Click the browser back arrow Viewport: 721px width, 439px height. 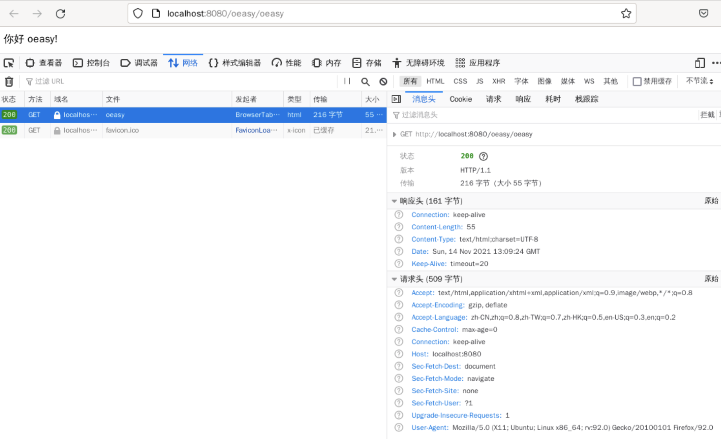pos(14,13)
